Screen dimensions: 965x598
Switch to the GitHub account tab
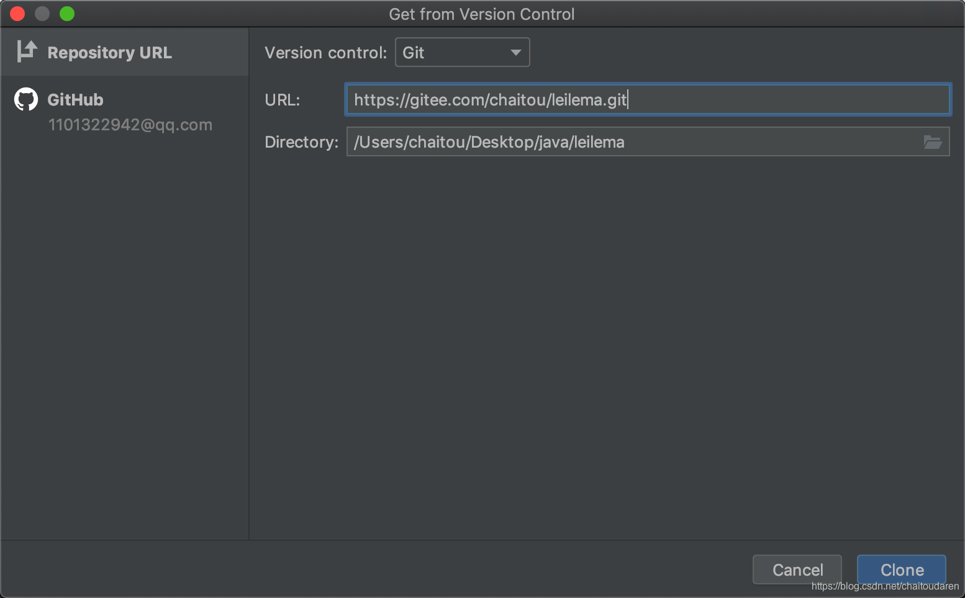pyautogui.click(x=125, y=112)
